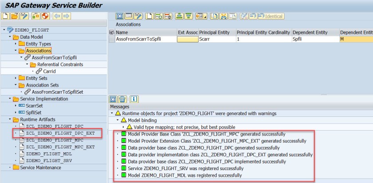Collapse the Referential Constraints node
The height and width of the screenshot is (183, 373).
pyautogui.click(x=27, y=64)
